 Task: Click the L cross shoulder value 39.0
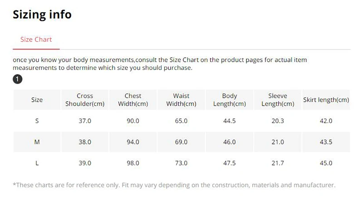point(85,163)
